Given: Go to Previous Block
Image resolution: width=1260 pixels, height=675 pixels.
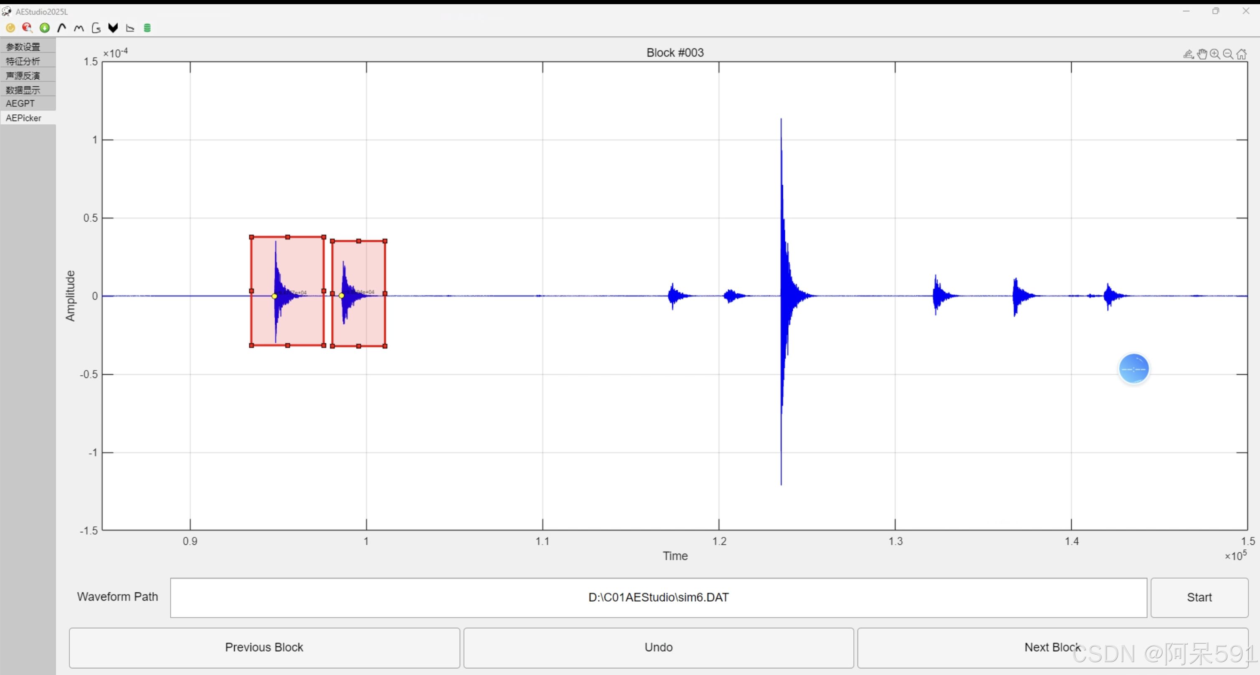Looking at the screenshot, I should 264,647.
